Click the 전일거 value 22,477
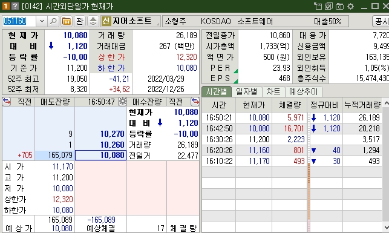Viewport: 389px width, 233px height. pos(188,156)
